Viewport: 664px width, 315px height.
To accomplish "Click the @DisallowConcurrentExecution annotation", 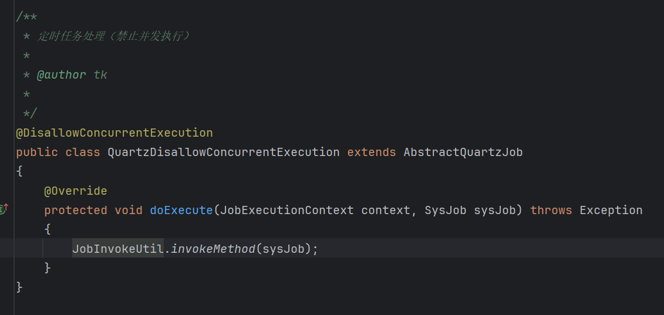I will [x=114, y=133].
